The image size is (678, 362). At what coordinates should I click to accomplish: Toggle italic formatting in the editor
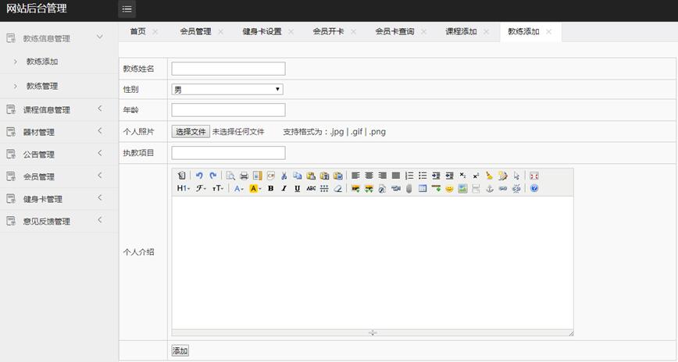click(284, 189)
